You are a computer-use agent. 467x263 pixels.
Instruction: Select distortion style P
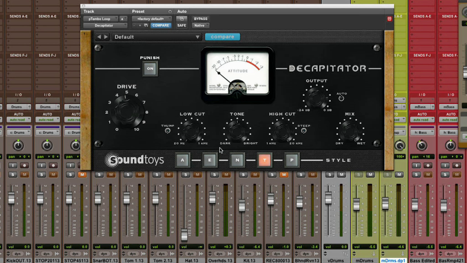[x=292, y=160]
